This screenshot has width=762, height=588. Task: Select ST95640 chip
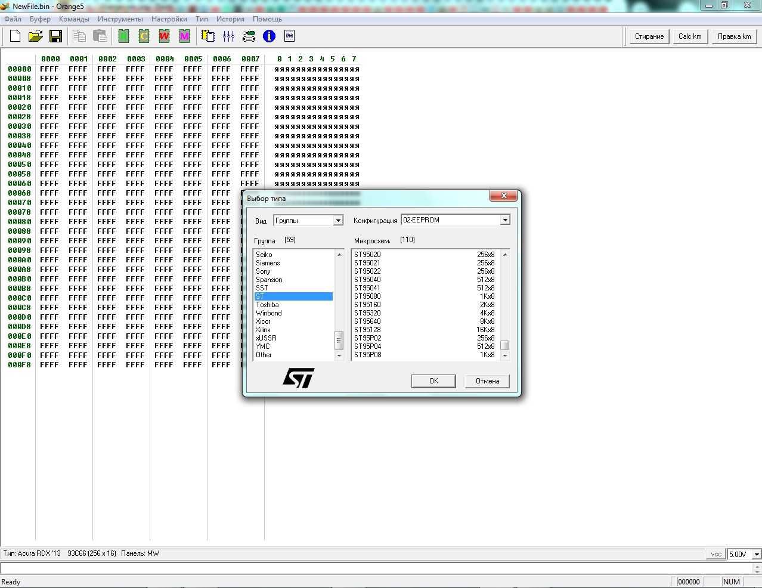(x=425, y=321)
